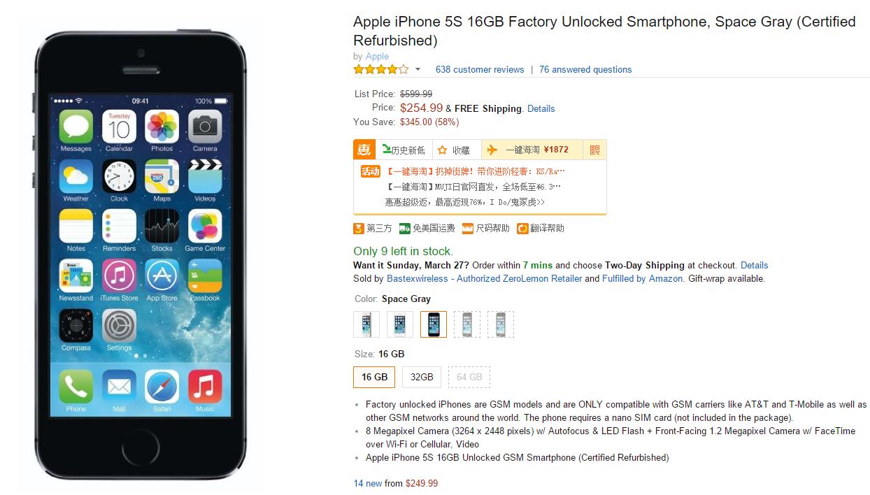This screenshot has width=870, height=495.
Task: Click the 尺码帮助 size help icon
Action: 468,228
